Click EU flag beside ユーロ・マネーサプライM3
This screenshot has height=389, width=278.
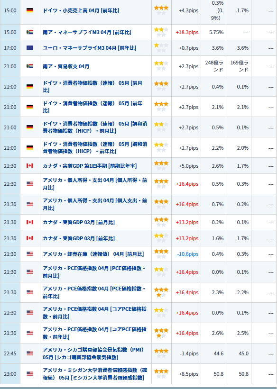(30, 48)
